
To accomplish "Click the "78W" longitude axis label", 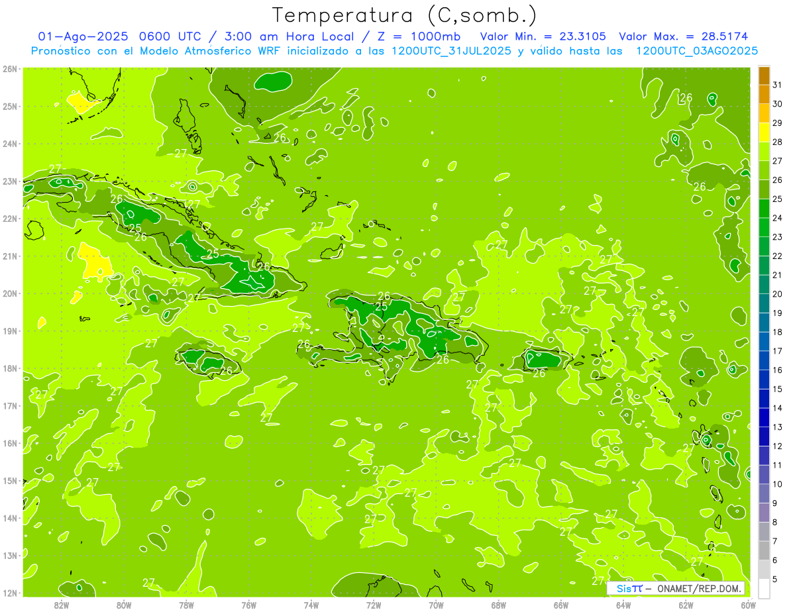I will [186, 605].
